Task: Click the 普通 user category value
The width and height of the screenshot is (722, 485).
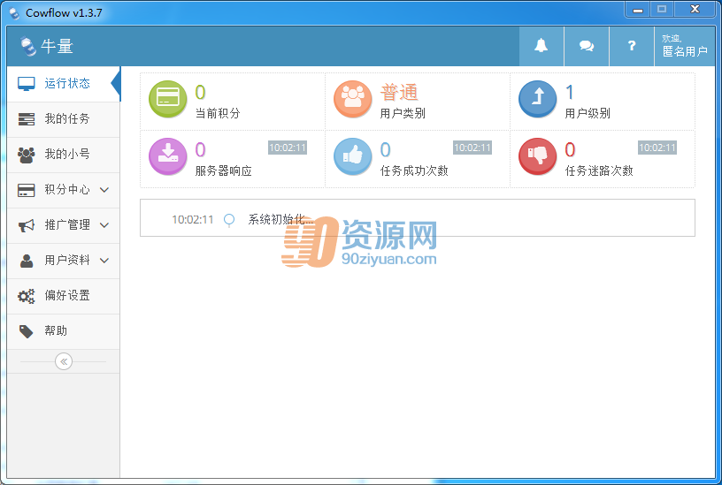Action: coord(399,93)
